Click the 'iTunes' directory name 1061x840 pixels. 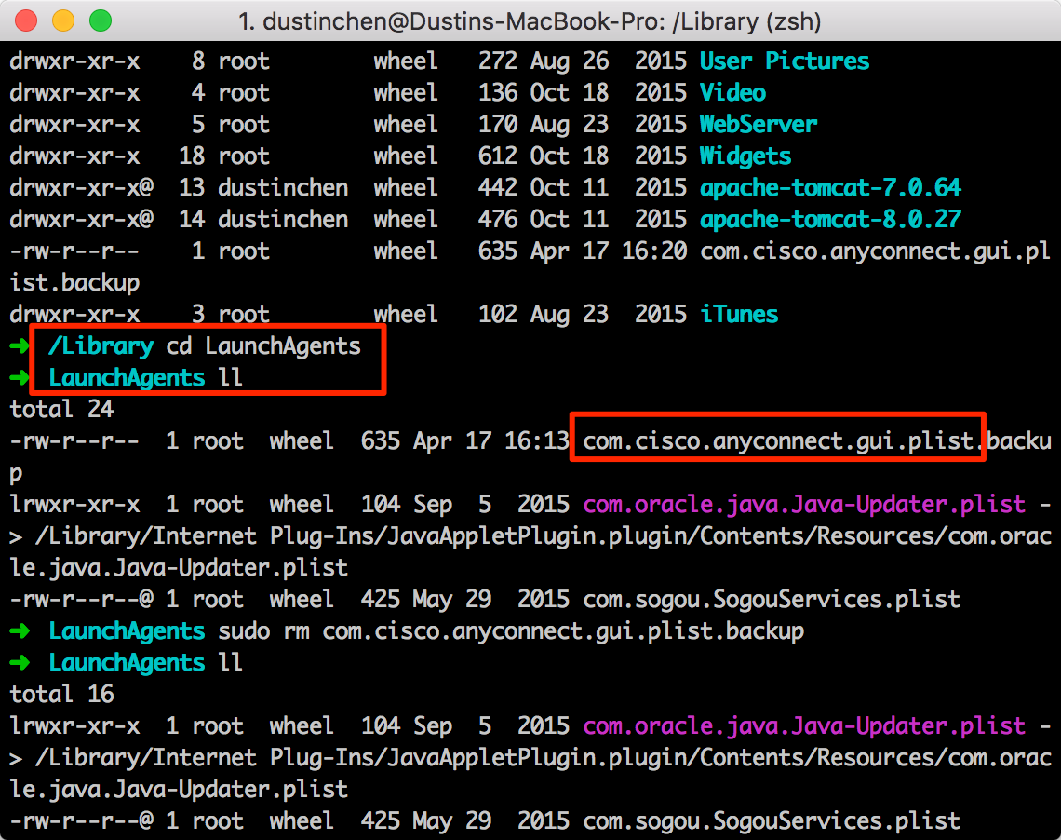point(739,315)
